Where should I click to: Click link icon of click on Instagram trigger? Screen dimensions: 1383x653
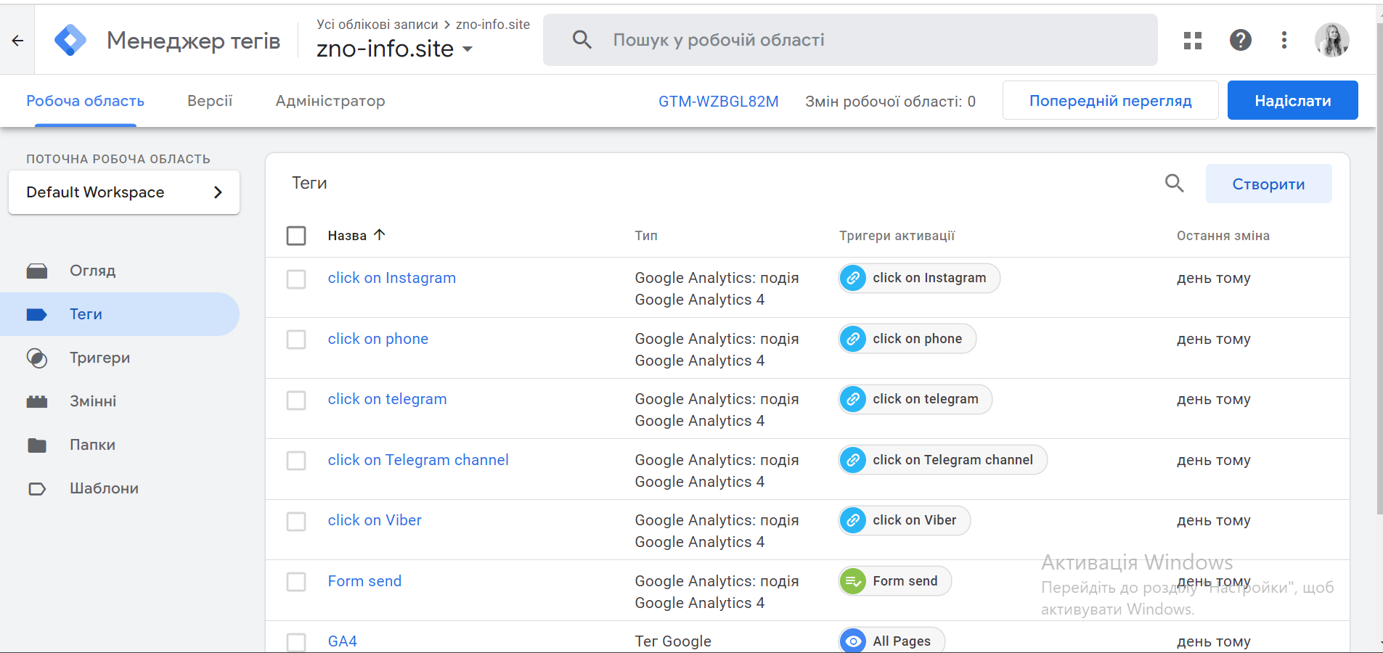[853, 278]
